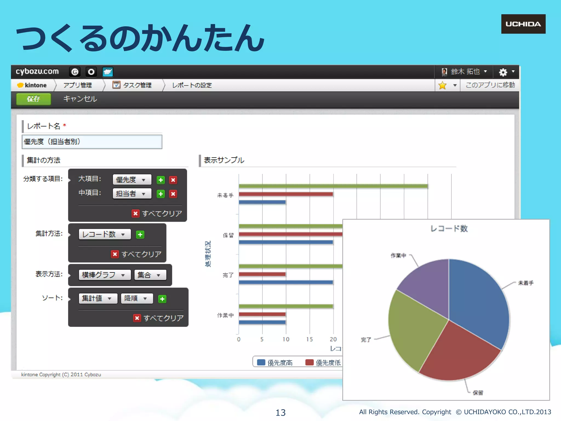Viewport: 561px width, 421px height.
Task: Click the kintone cloud icon in header
Action: point(108,72)
